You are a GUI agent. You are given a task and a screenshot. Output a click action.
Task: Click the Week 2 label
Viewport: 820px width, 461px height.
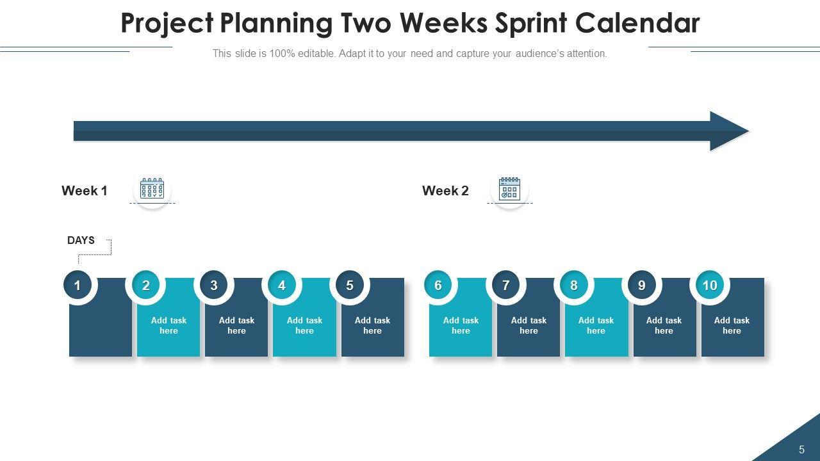pos(445,191)
